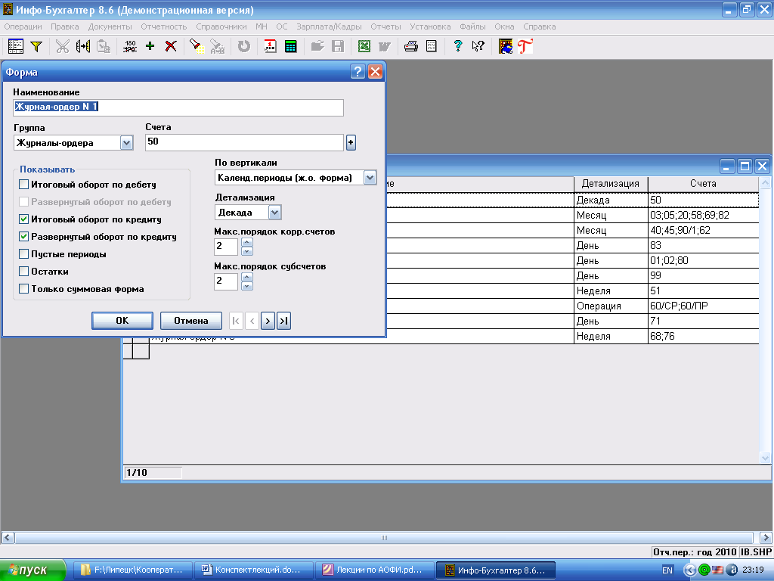Image resolution: width=774 pixels, height=581 pixels.
Task: Open the green calculator icon
Action: click(x=291, y=46)
